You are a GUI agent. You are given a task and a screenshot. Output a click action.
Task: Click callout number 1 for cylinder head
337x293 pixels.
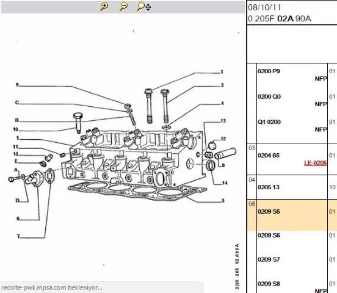coord(18,138)
